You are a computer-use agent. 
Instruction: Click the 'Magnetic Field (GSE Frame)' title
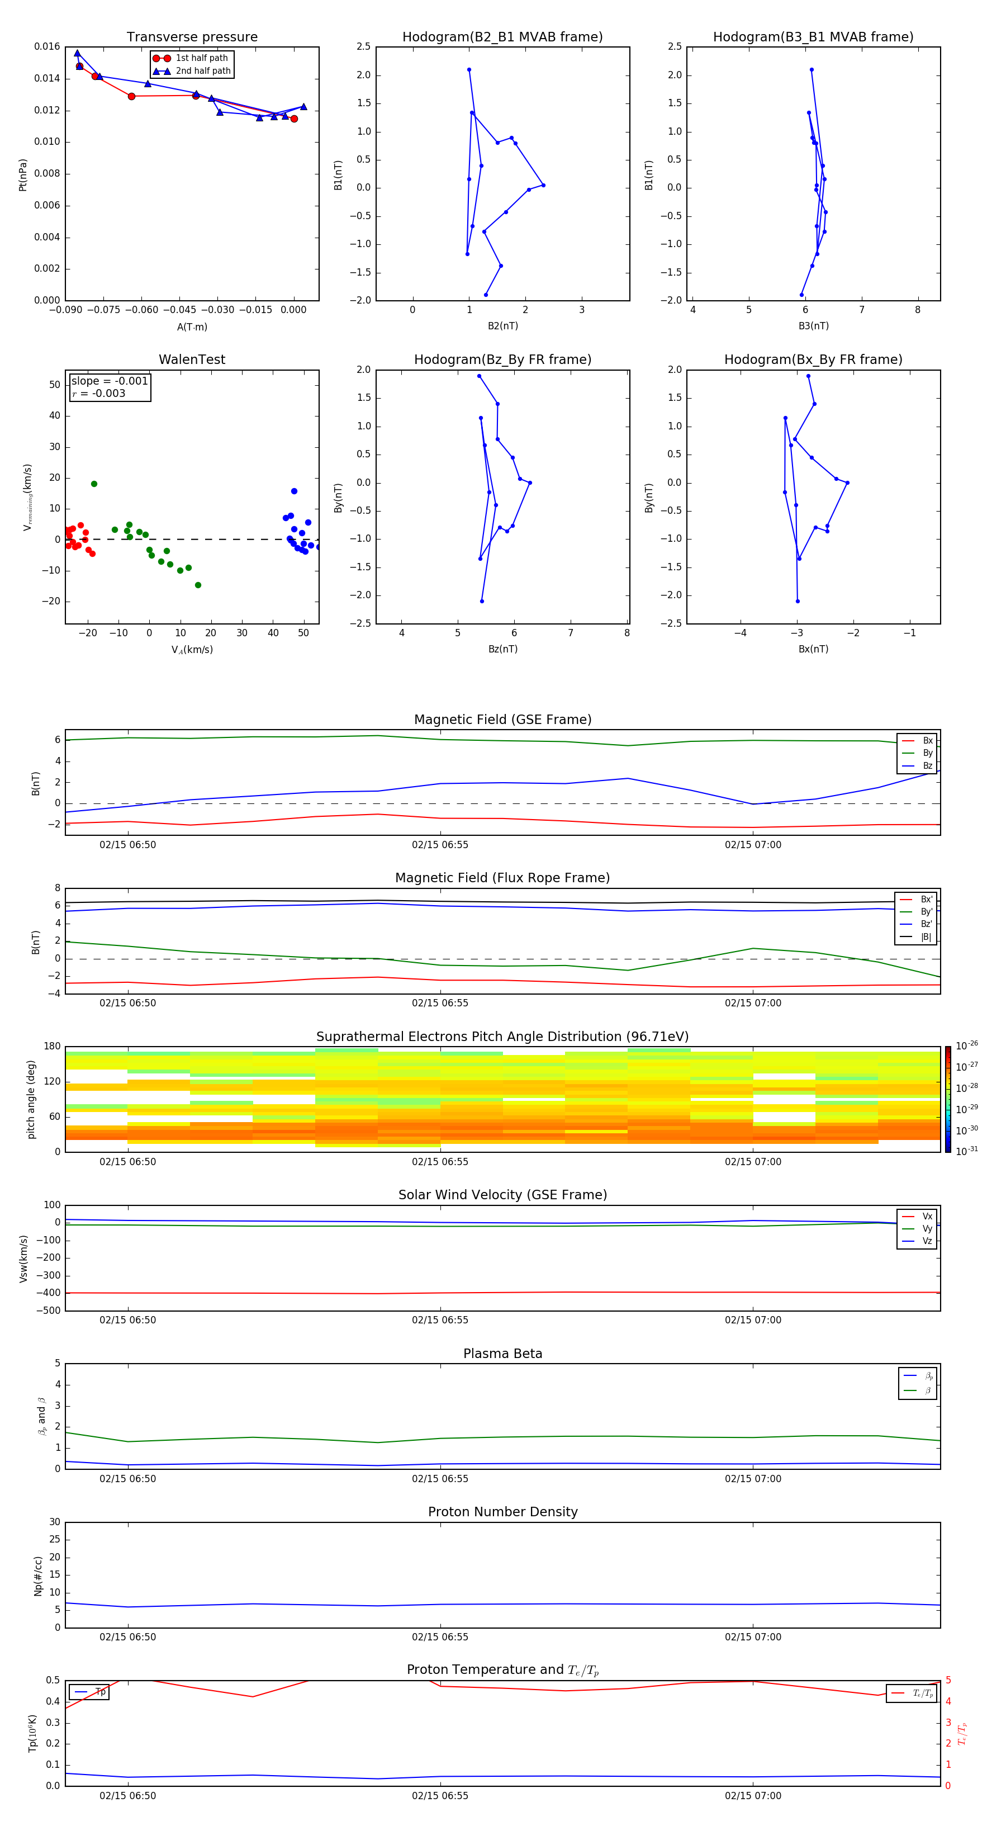pyautogui.click(x=502, y=720)
